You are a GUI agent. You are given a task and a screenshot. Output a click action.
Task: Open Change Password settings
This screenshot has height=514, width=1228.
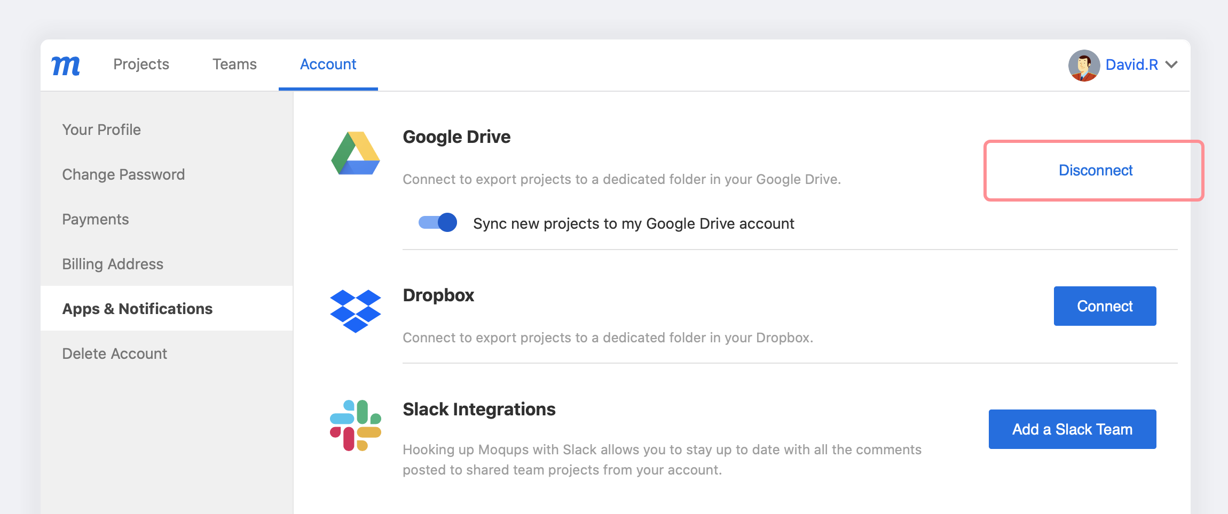(x=123, y=174)
